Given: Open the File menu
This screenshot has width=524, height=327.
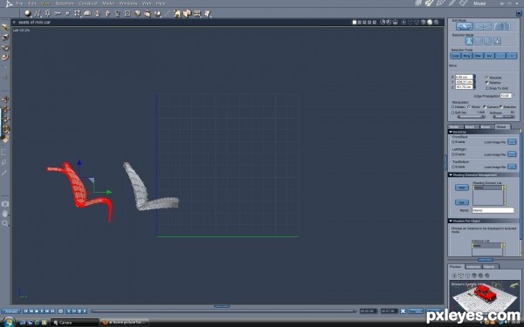Looking at the screenshot, I should pos(19,3).
